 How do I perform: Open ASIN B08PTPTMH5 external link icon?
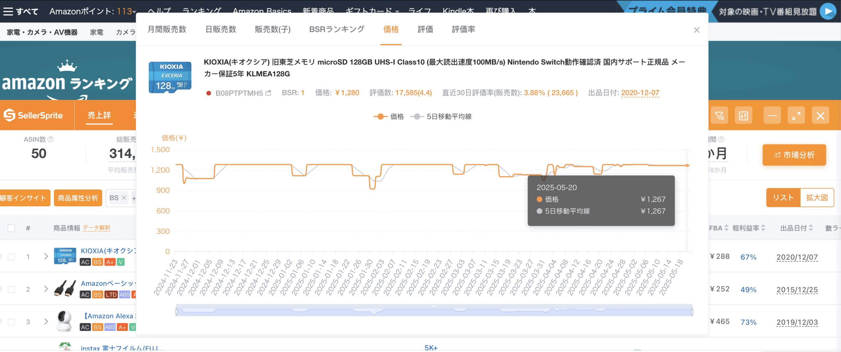(x=268, y=93)
